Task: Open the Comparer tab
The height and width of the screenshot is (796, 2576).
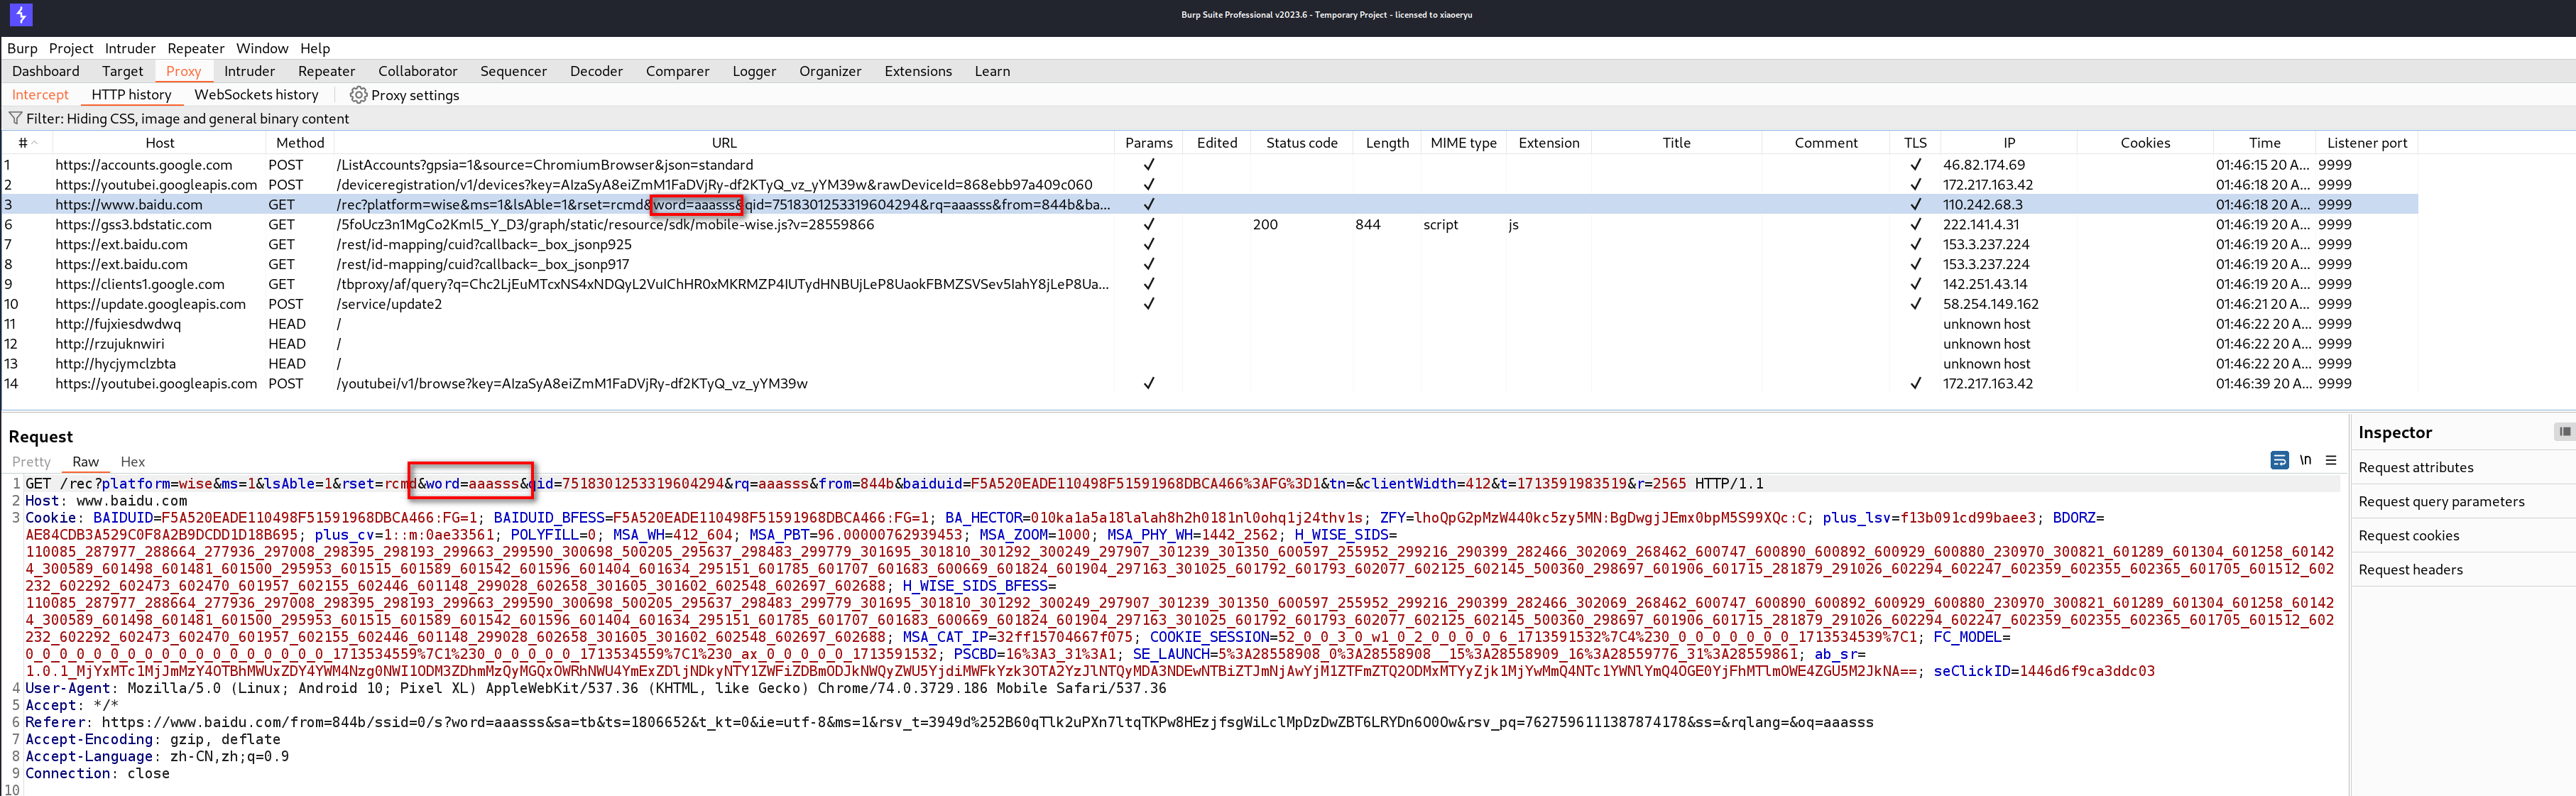Action: [677, 71]
